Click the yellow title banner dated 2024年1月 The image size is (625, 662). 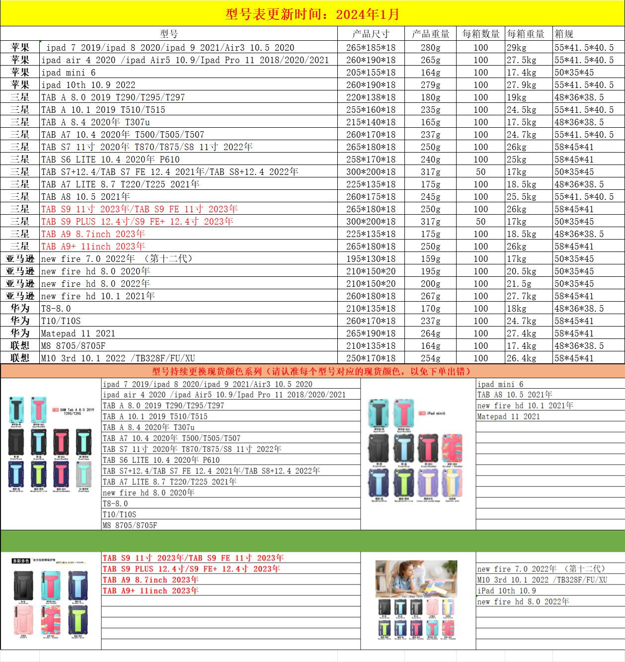pos(312,14)
